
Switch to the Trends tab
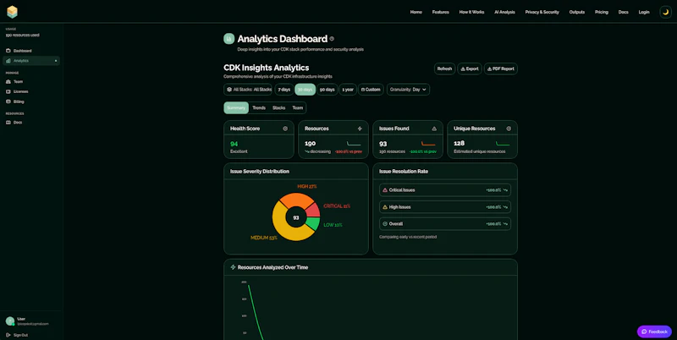(259, 108)
